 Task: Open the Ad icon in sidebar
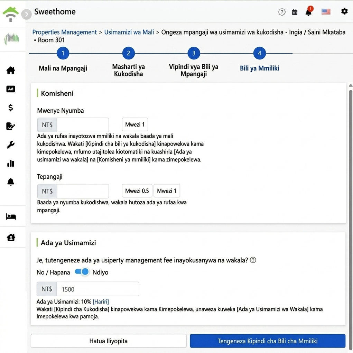pos(11,89)
